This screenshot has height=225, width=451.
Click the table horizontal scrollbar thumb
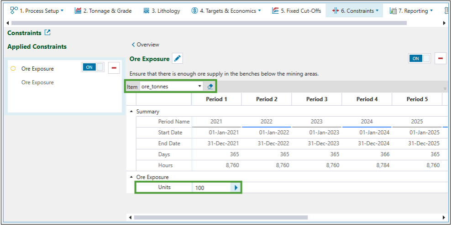click(x=220, y=218)
